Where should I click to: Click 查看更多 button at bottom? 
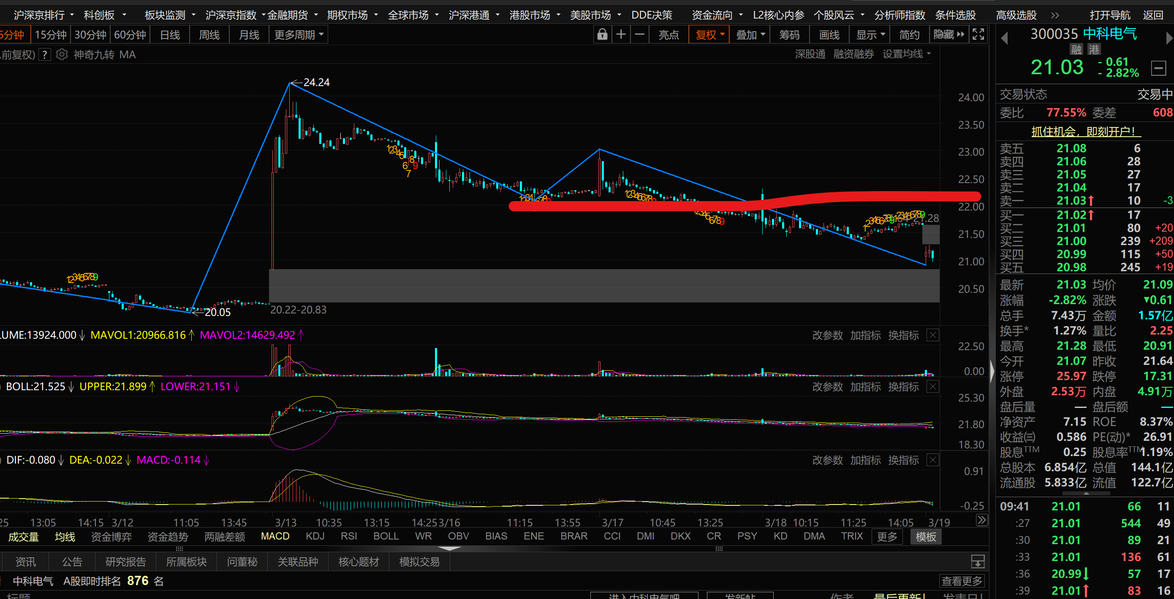[962, 581]
